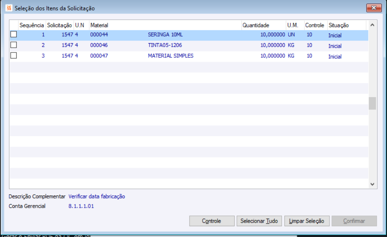Check the box for SERINGA 10ML row
The image size is (387, 237).
(14, 34)
